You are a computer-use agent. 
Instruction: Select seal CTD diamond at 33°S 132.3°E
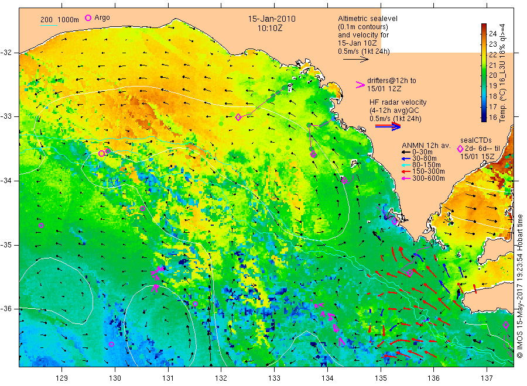238,117
